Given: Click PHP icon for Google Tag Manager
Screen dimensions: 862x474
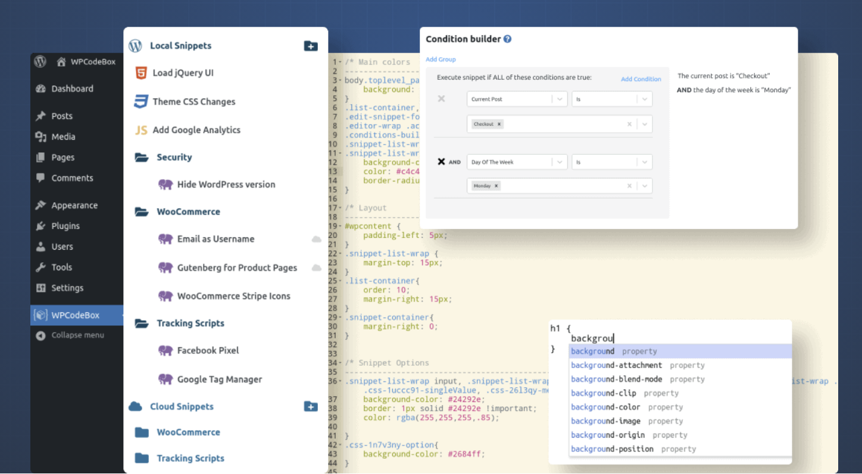Looking at the screenshot, I should (165, 379).
